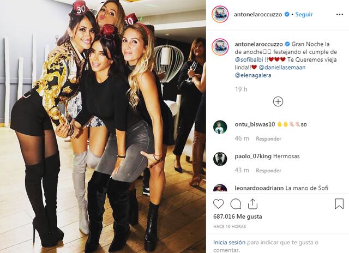Open the three-dots more options menu
The height and width of the screenshot is (253, 349).
(340, 15)
